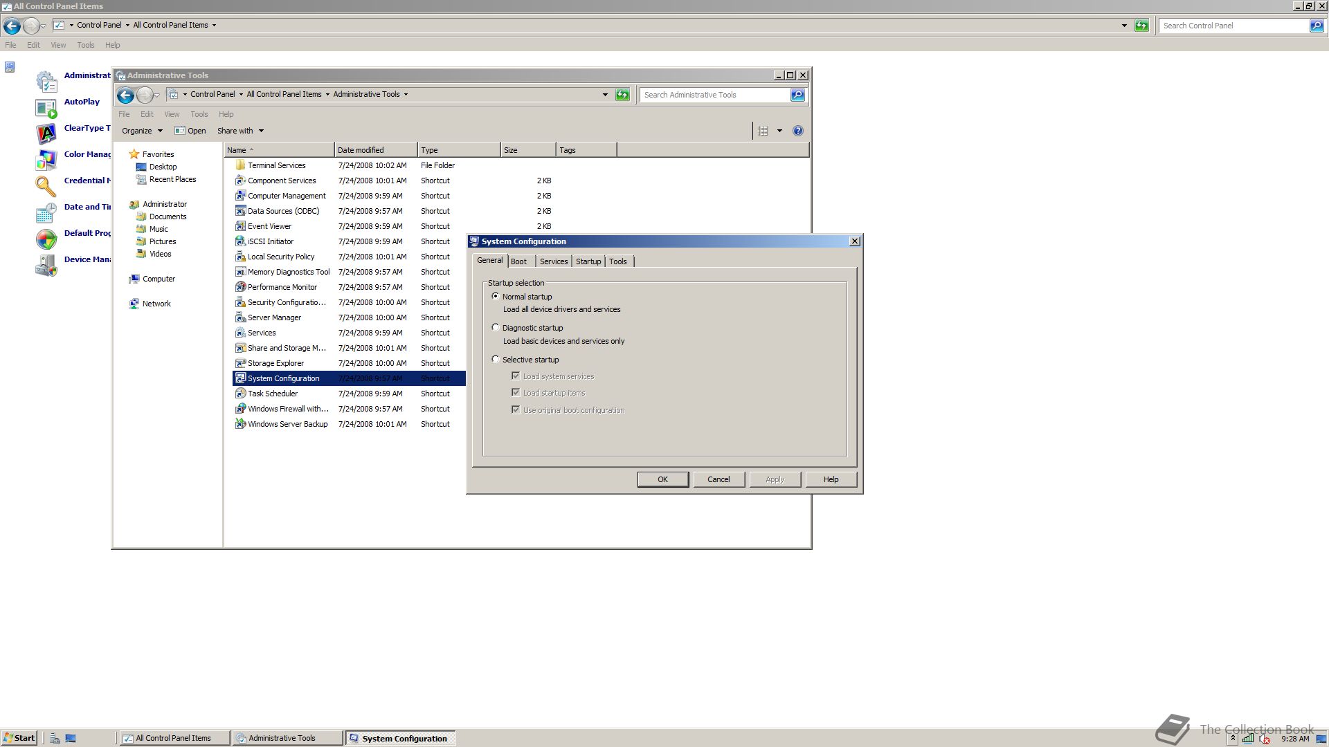Click the Open toolbar button
The height and width of the screenshot is (747, 1329).
coord(190,131)
